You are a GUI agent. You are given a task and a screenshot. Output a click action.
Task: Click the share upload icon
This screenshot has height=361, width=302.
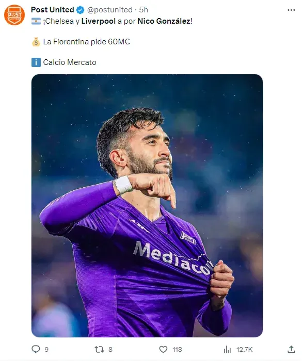click(291, 349)
